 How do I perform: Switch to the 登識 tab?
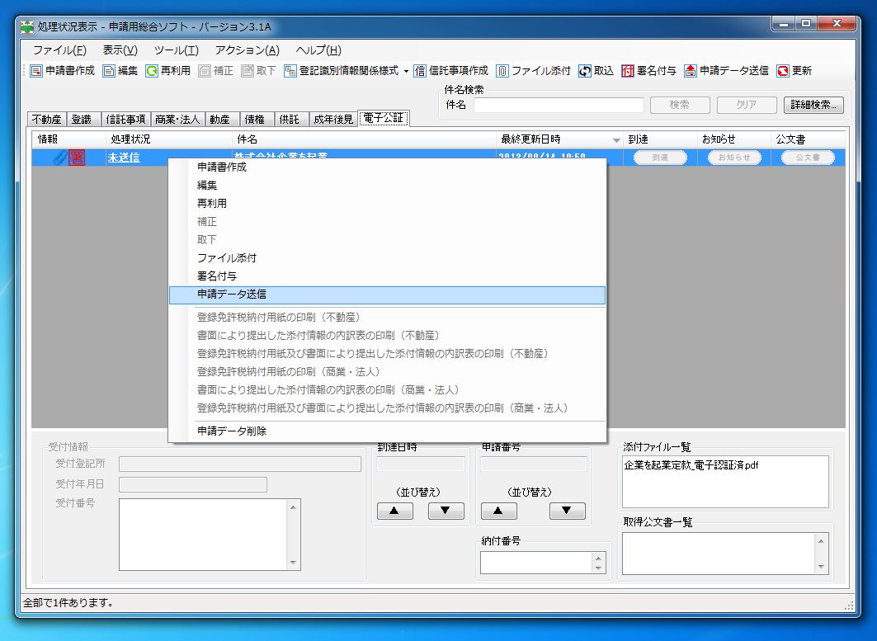[82, 119]
